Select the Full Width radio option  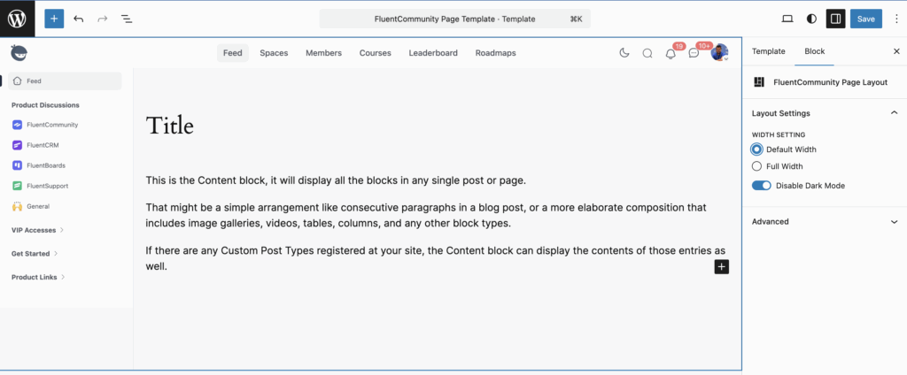click(756, 166)
